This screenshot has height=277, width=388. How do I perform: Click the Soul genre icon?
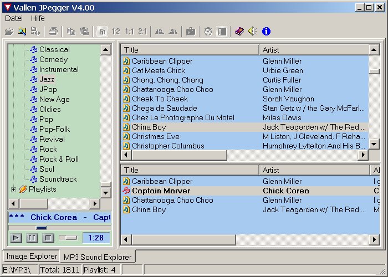coord(34,169)
